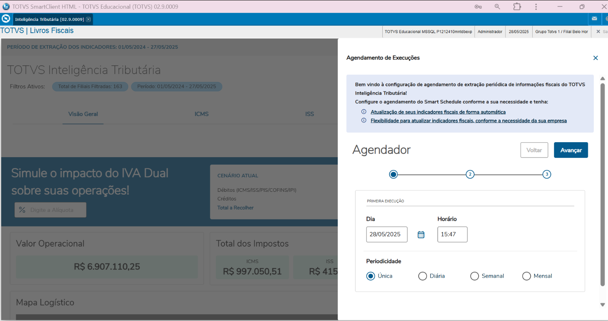
Task: Jump to step 2 of the Agendador stepper
Action: pyautogui.click(x=470, y=174)
